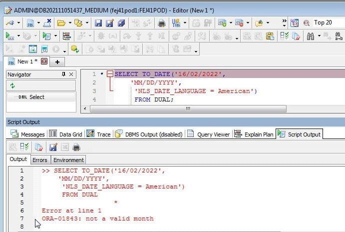
Task: Open DBMS Output (disabled) tab
Action: point(149,134)
